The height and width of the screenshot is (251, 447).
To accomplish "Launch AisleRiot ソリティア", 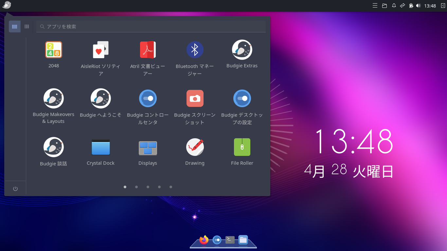I will point(100,50).
